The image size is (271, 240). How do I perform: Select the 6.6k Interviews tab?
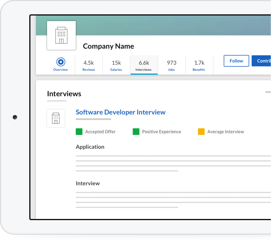(x=144, y=65)
